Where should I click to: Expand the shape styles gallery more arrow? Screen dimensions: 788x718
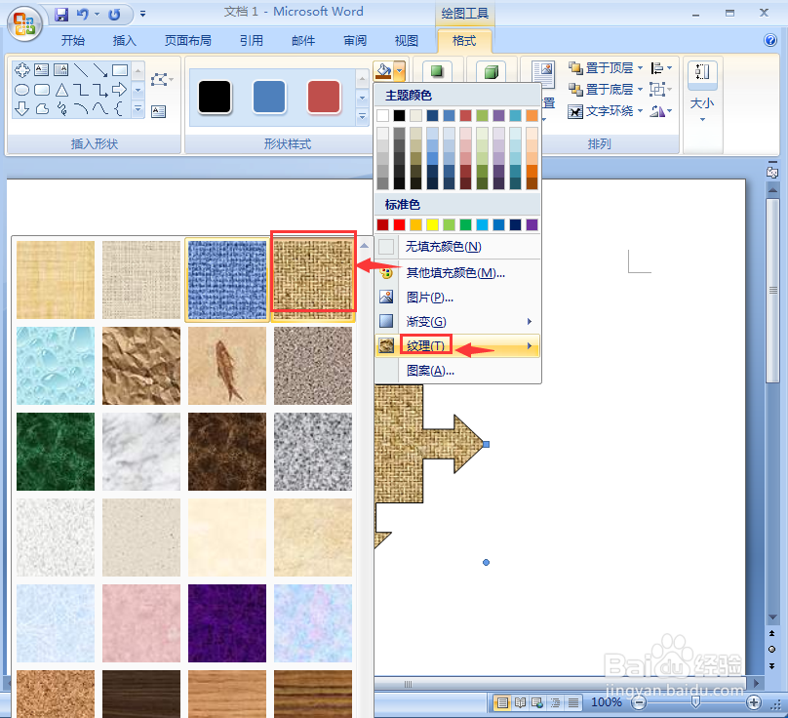click(362, 117)
